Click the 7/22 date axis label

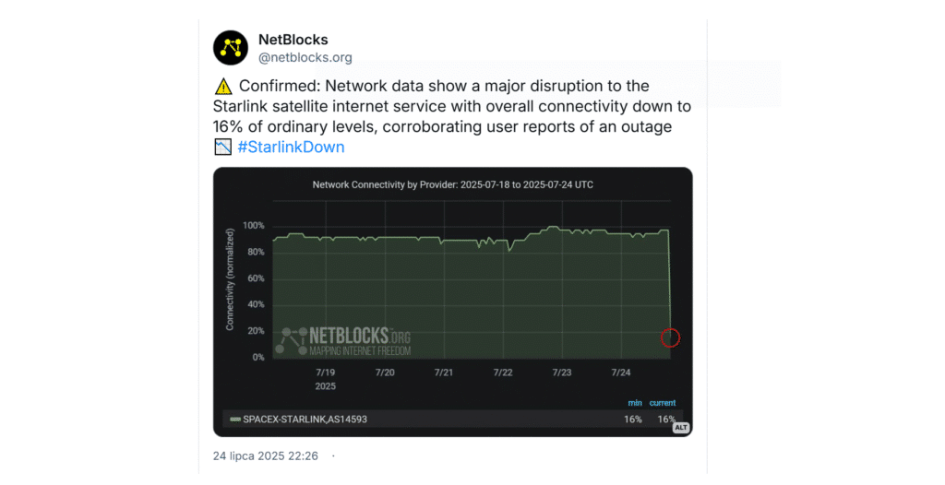click(503, 373)
